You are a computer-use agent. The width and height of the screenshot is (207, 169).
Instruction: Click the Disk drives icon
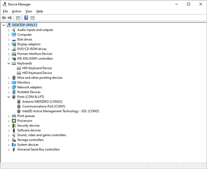coord(14,40)
